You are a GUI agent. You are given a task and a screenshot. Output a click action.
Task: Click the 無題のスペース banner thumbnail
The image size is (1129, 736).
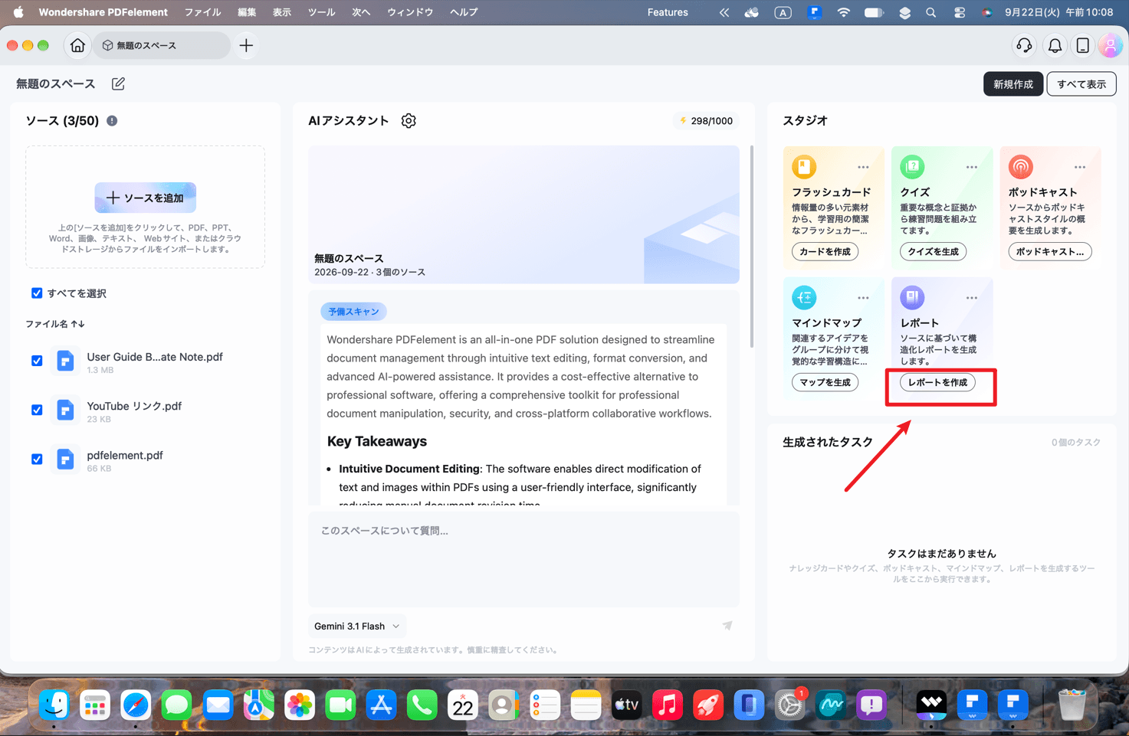click(523, 214)
